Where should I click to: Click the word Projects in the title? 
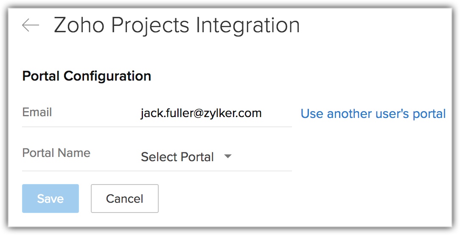pyautogui.click(x=150, y=25)
